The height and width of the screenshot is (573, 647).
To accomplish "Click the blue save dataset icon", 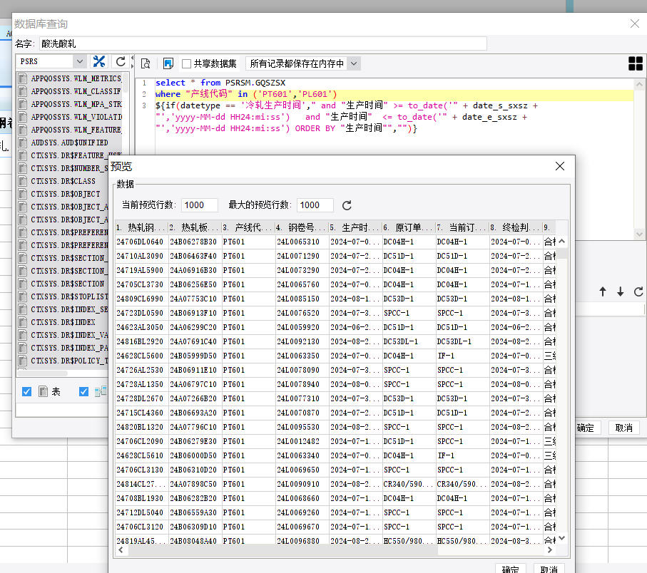I will point(168,63).
